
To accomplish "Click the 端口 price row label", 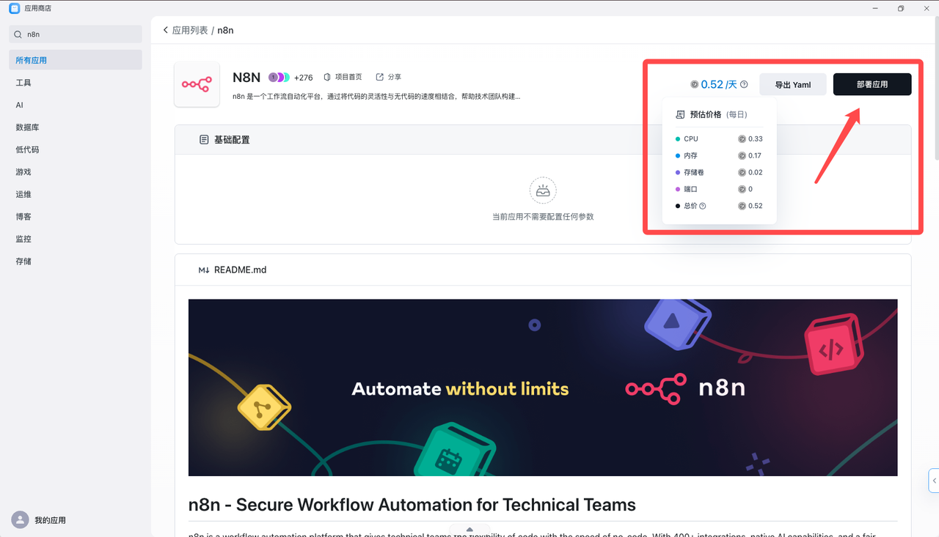I will (x=690, y=189).
